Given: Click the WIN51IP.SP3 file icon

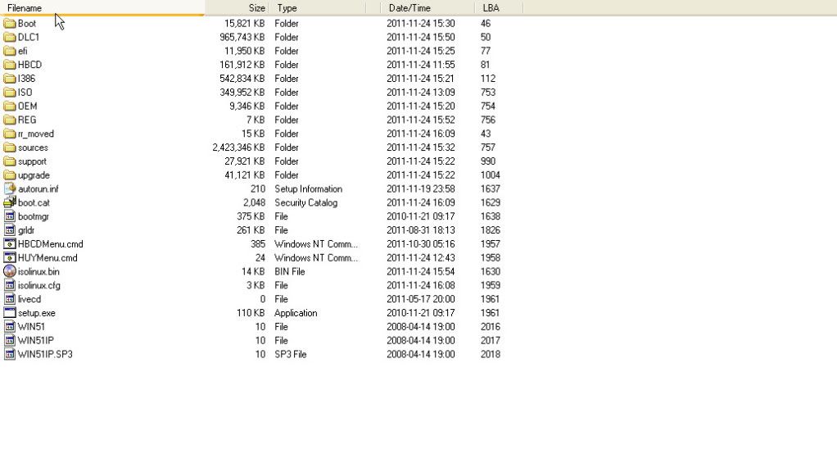Looking at the screenshot, I should [x=10, y=354].
